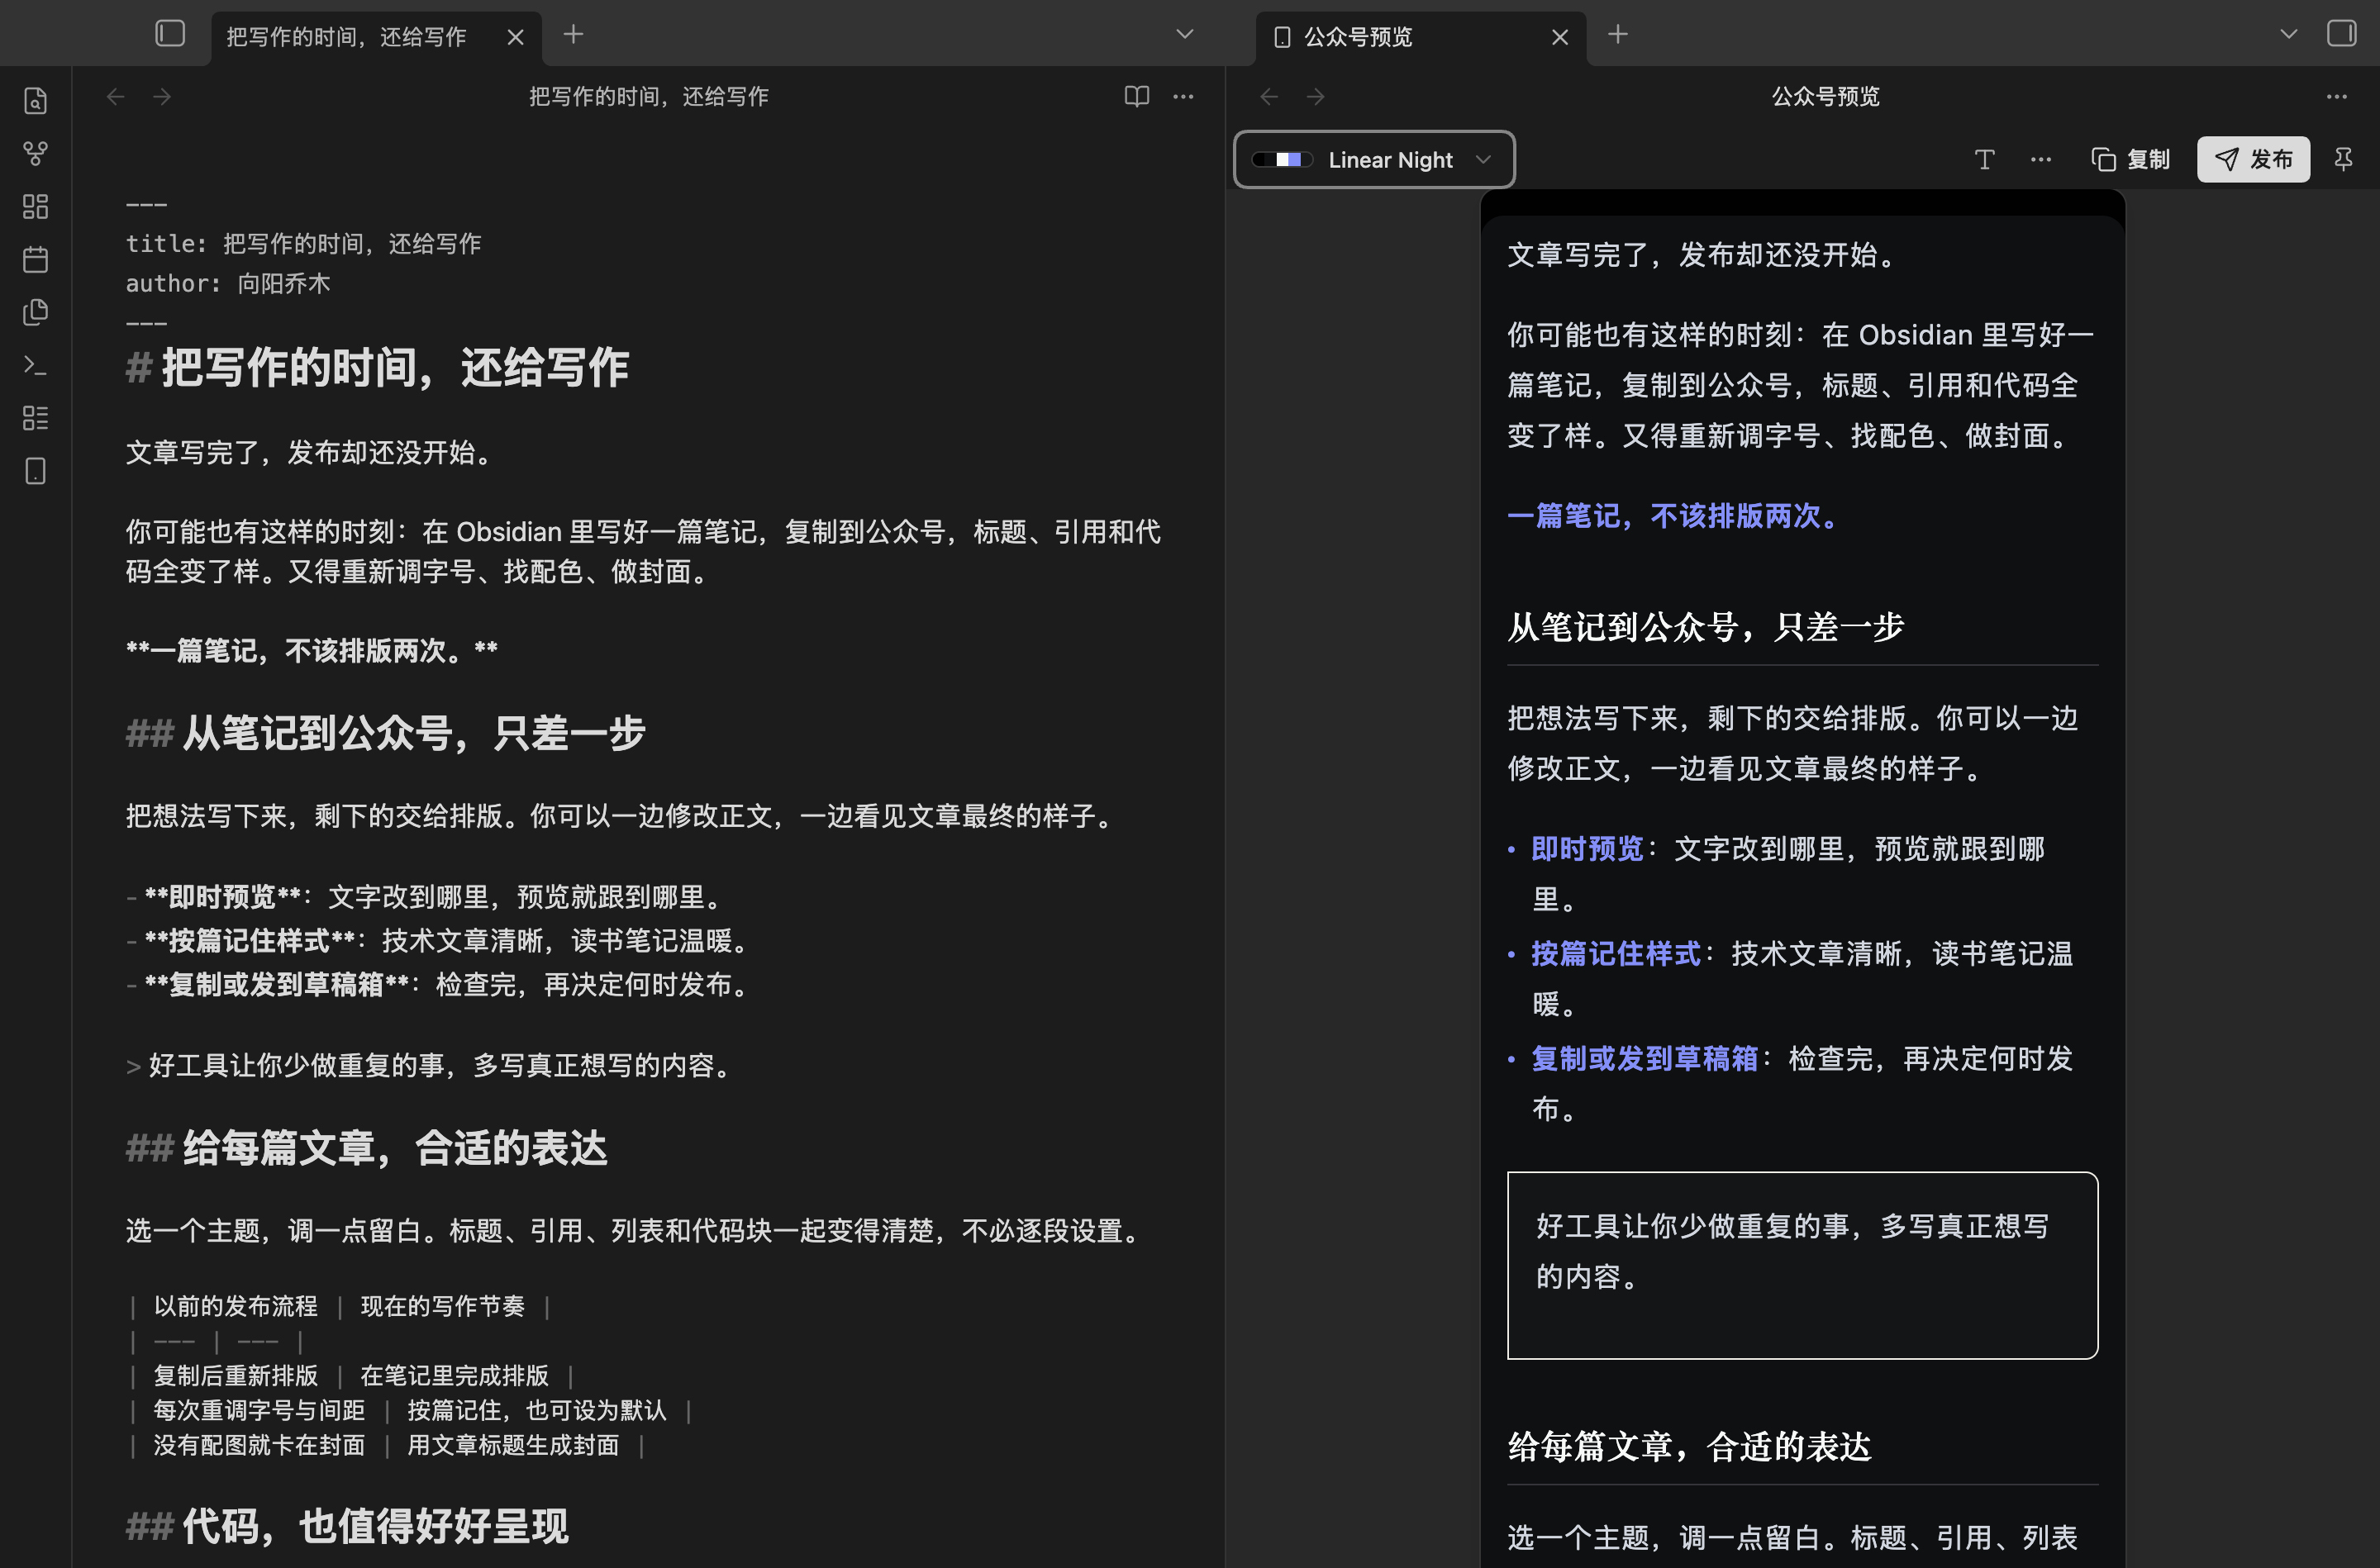Open more options in the editor pane
This screenshot has height=1568, width=2380.
tap(1183, 97)
